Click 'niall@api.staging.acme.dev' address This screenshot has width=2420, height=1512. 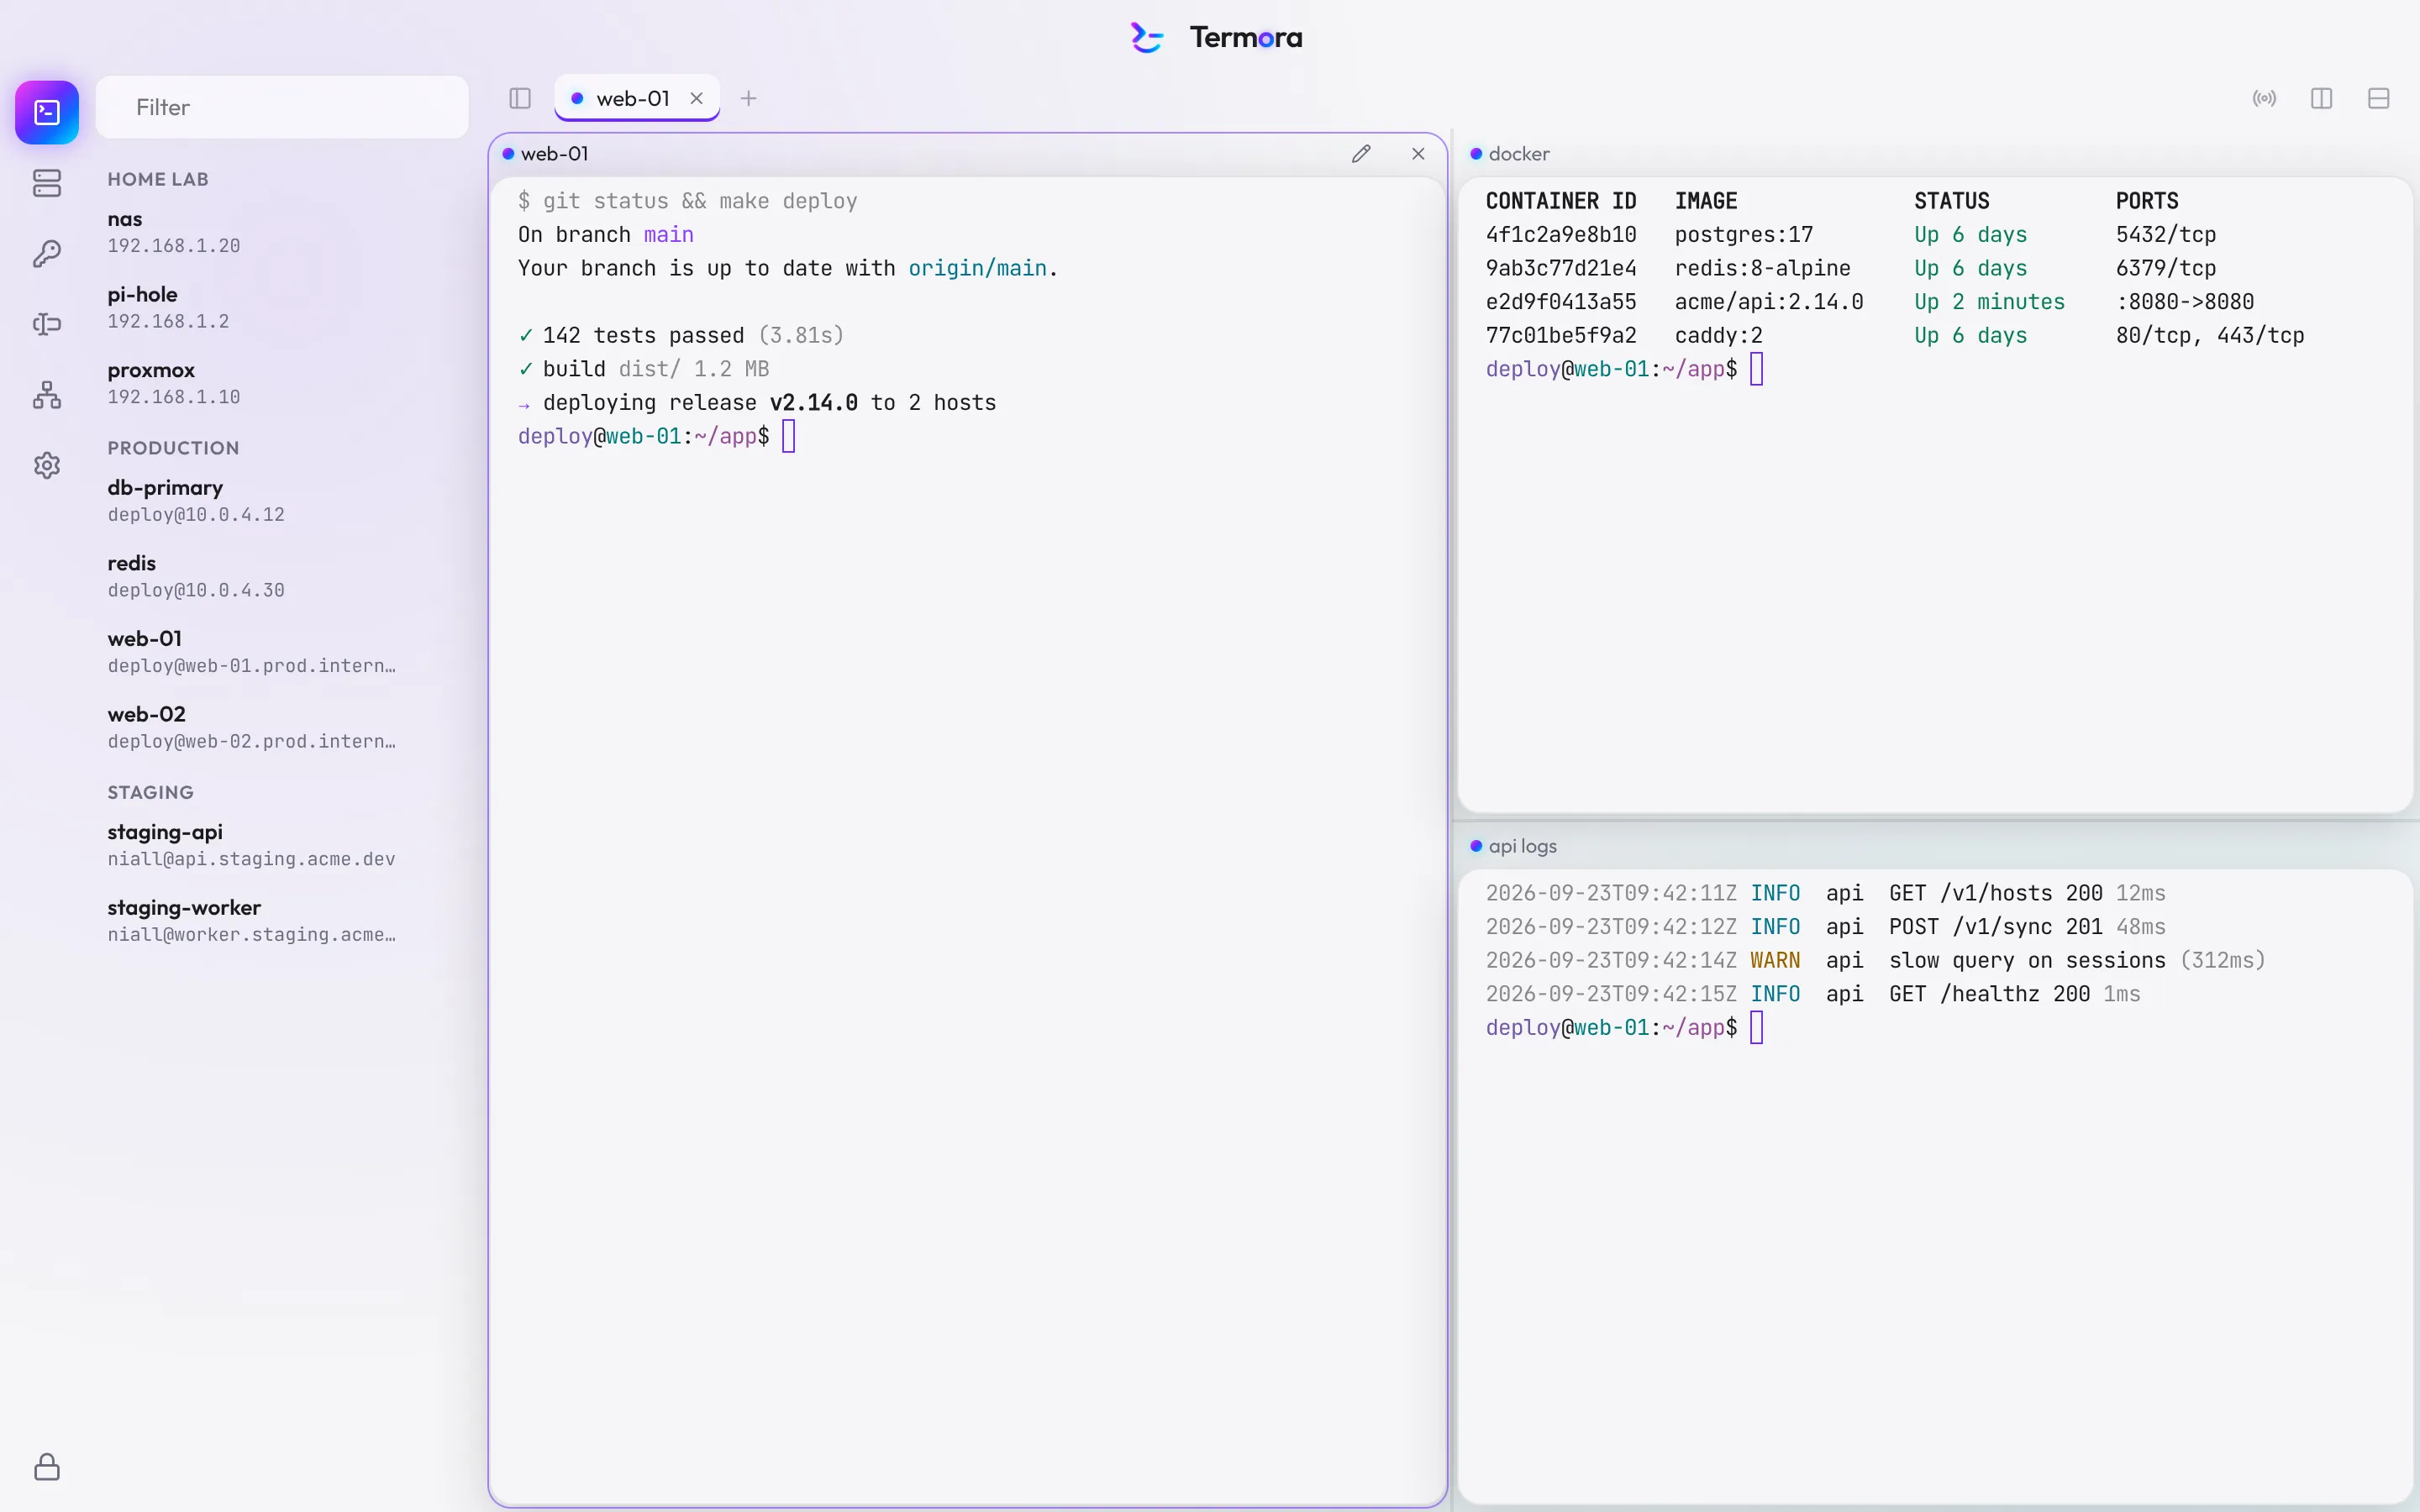(251, 859)
